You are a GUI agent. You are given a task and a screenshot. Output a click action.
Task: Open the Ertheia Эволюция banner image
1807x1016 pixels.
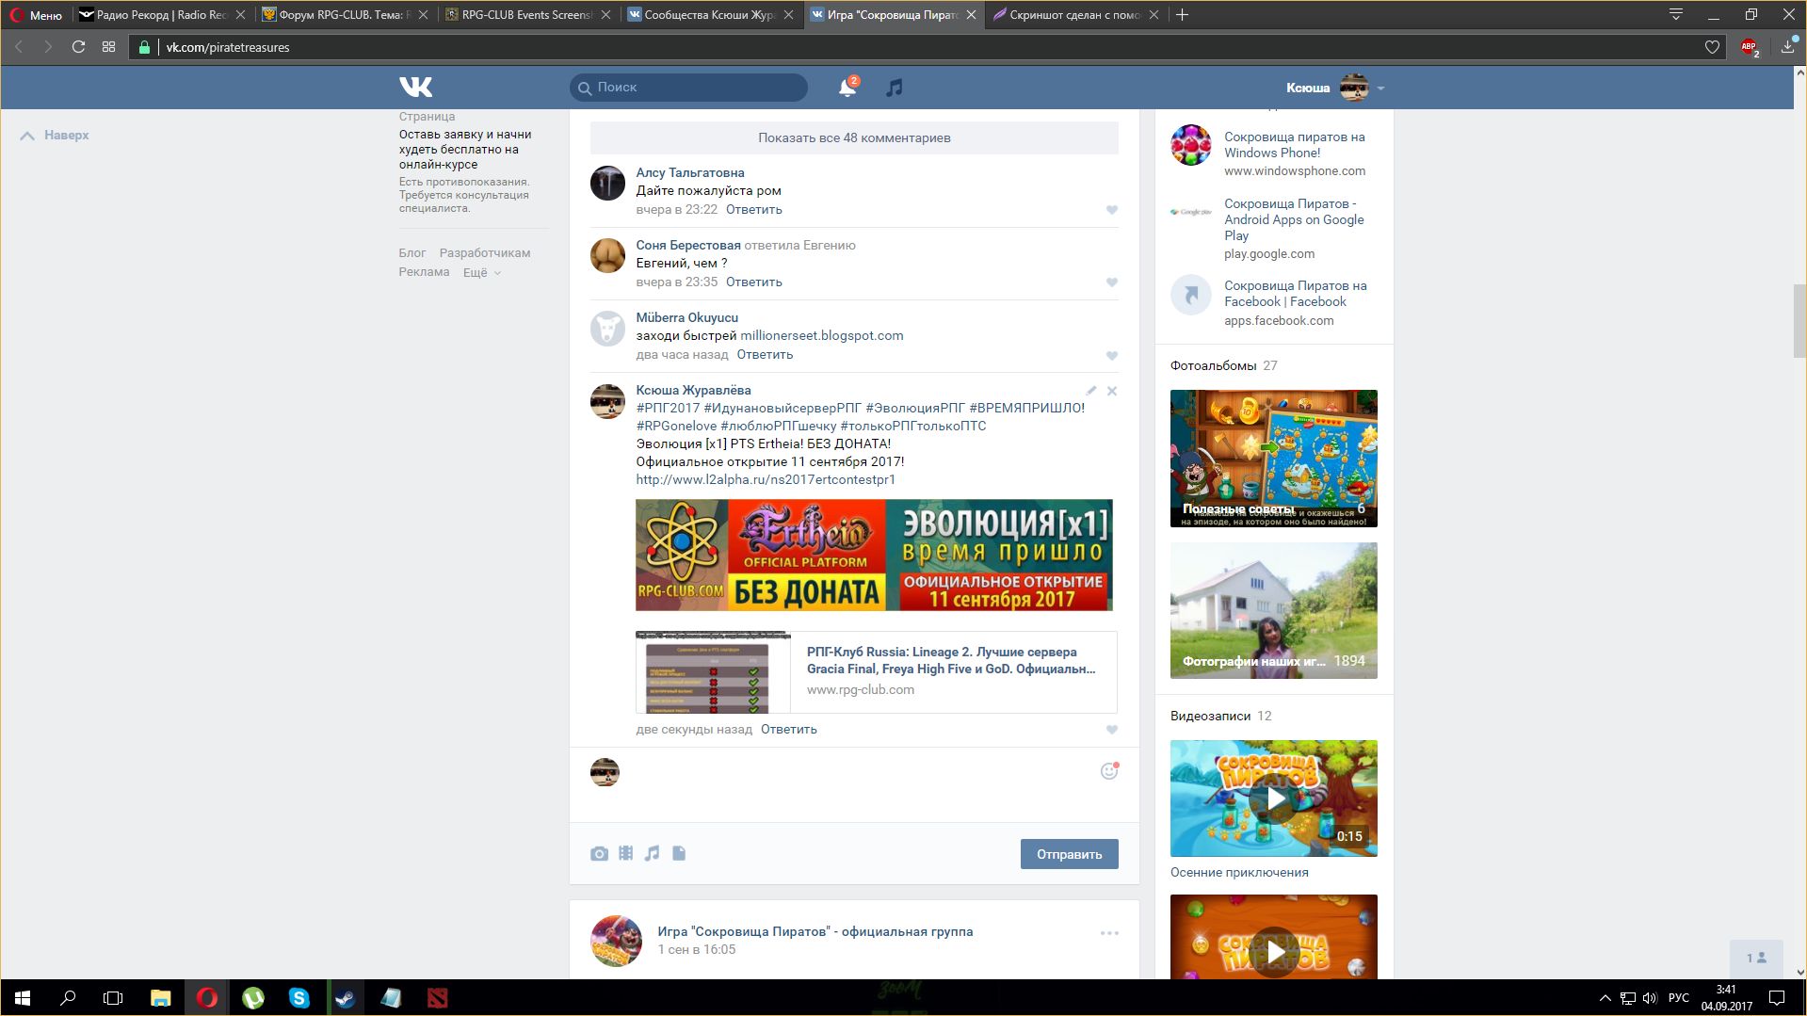(x=874, y=556)
